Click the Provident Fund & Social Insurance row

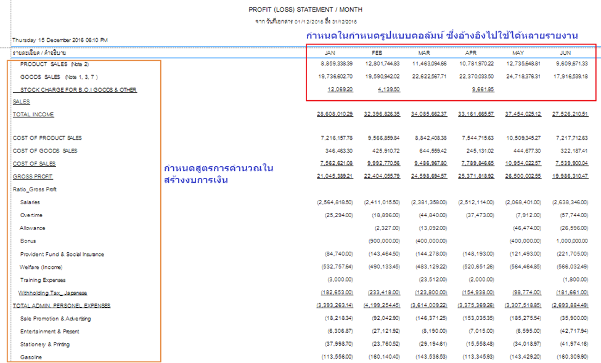62,254
